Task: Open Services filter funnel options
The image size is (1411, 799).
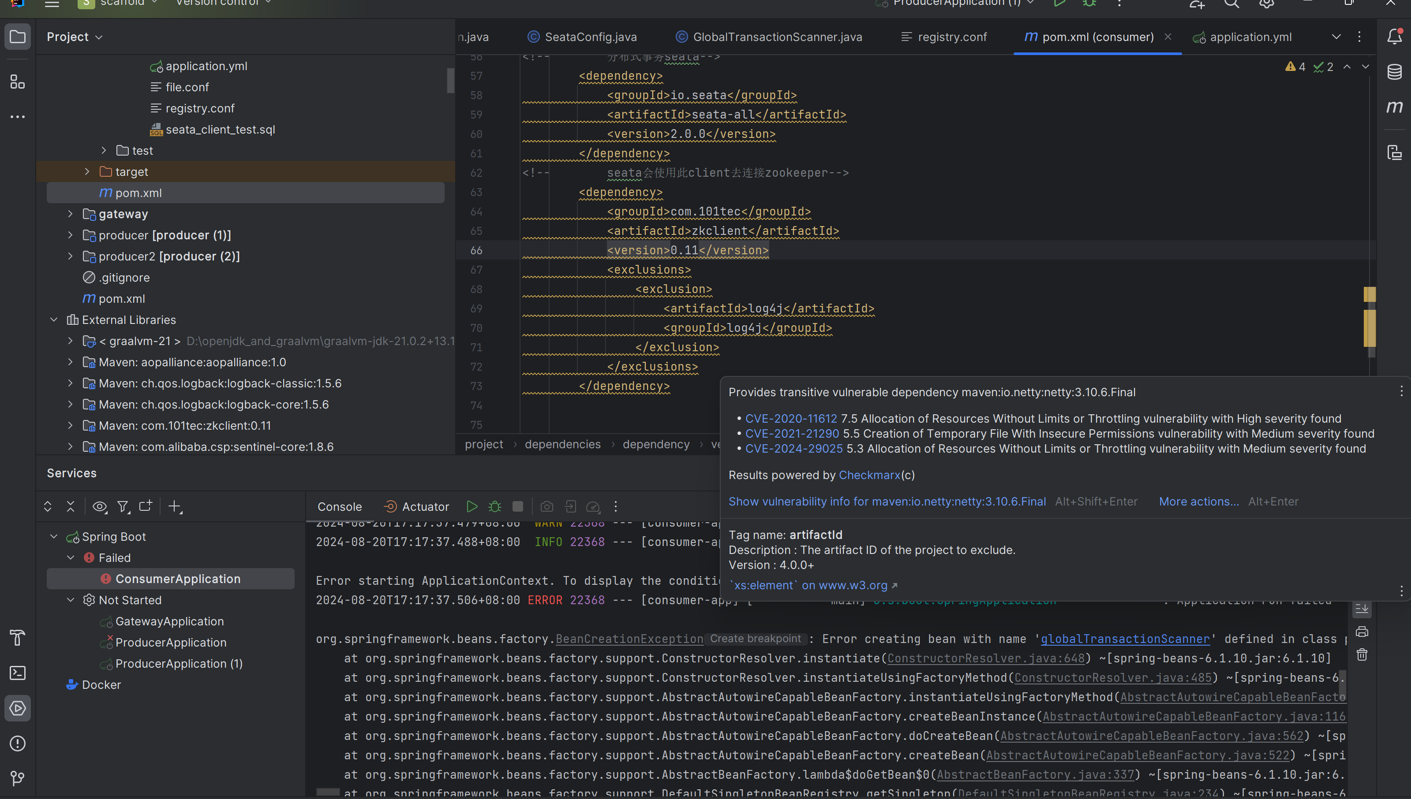Action: click(x=123, y=506)
